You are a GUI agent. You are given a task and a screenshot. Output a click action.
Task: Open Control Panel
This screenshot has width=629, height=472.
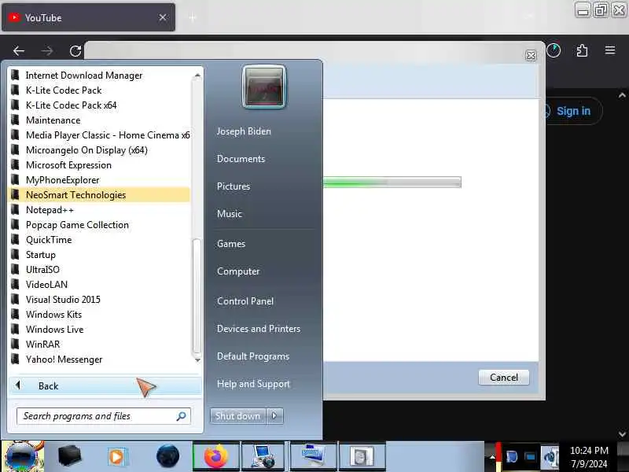[245, 301]
